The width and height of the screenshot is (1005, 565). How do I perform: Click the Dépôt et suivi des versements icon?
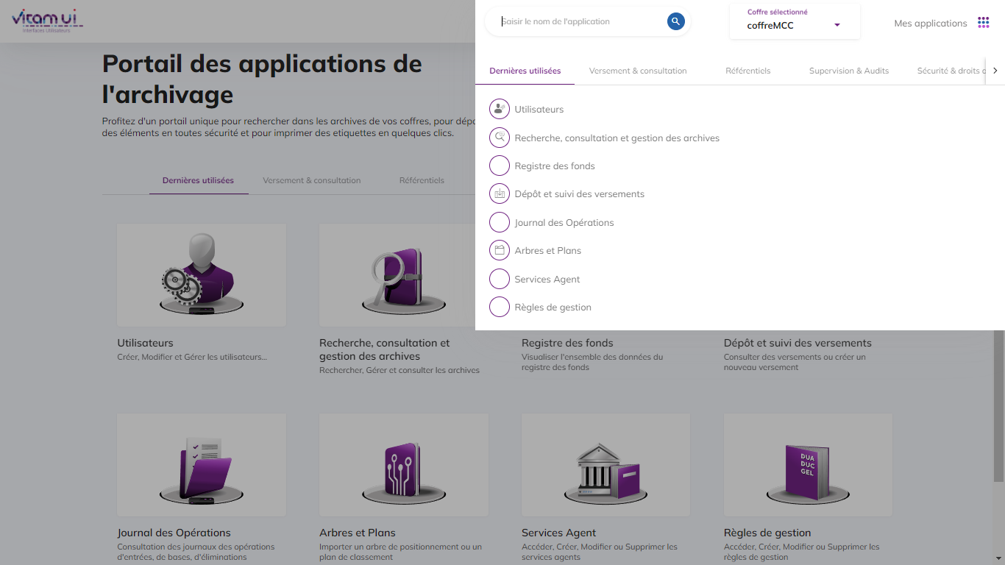coord(500,194)
